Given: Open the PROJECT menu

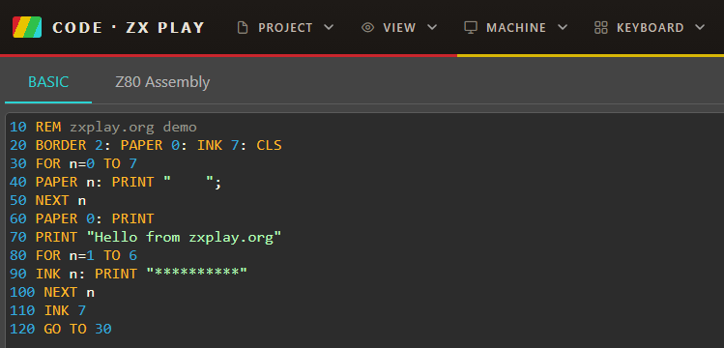Looking at the screenshot, I should coord(285,28).
